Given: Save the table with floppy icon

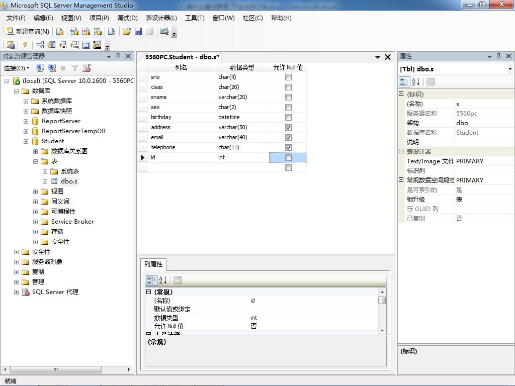Looking at the screenshot, I should click(x=138, y=31).
